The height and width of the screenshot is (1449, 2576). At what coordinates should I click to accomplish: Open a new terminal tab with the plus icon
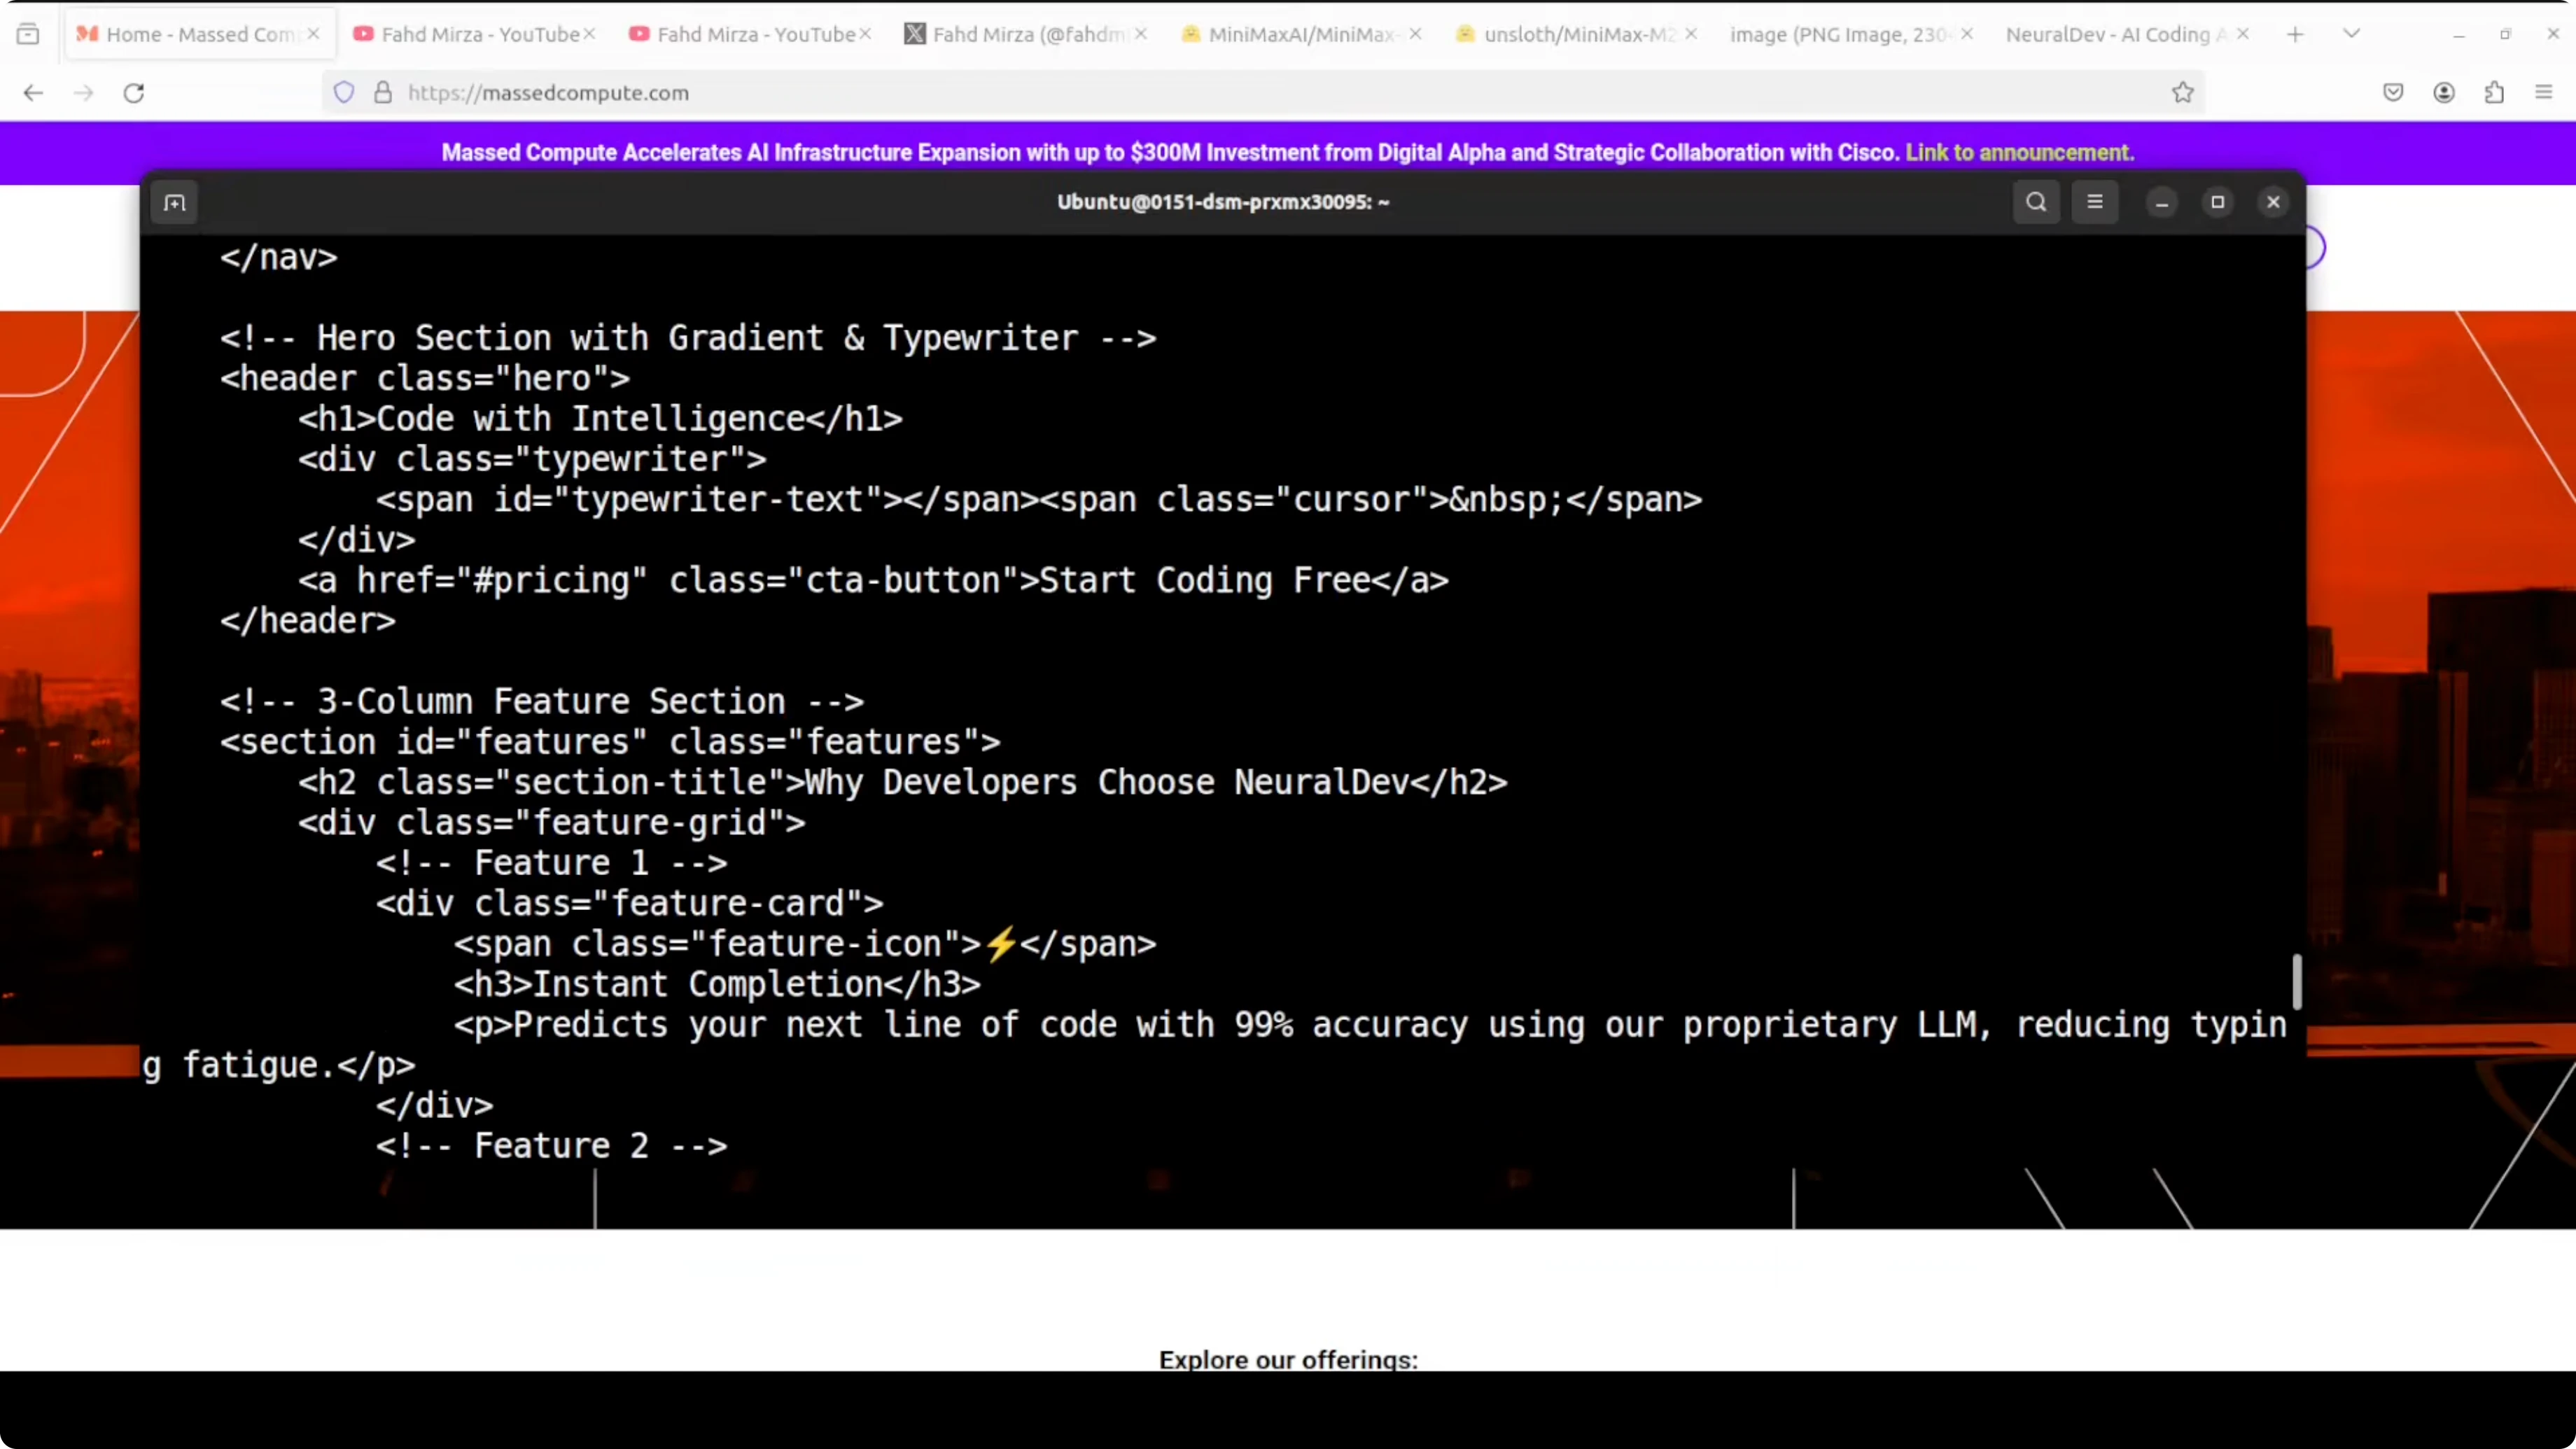point(175,203)
